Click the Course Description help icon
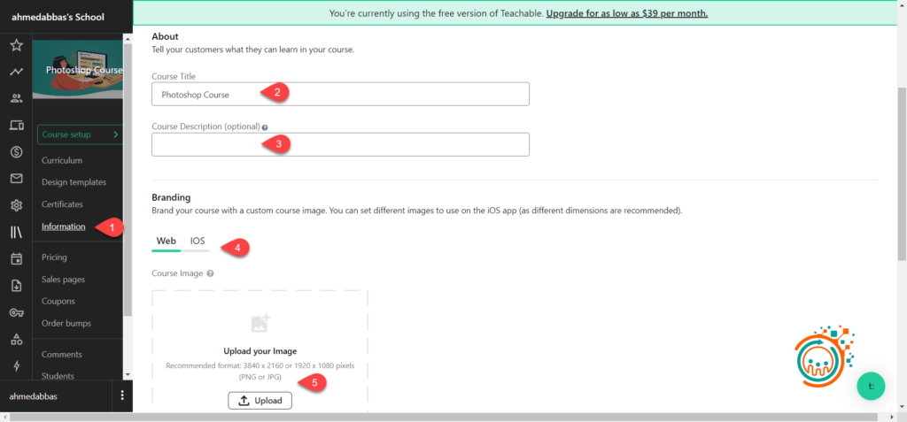This screenshot has height=422, width=907. [x=265, y=127]
